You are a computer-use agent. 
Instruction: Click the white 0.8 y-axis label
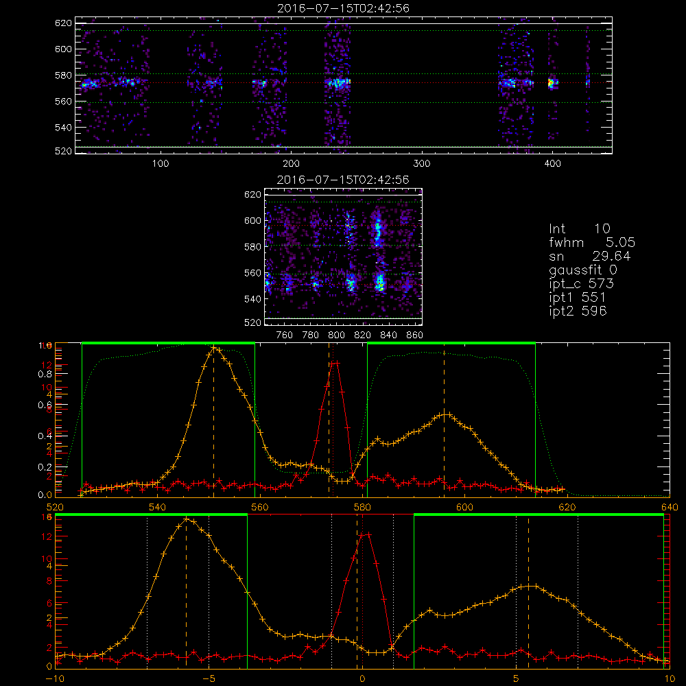(x=45, y=374)
